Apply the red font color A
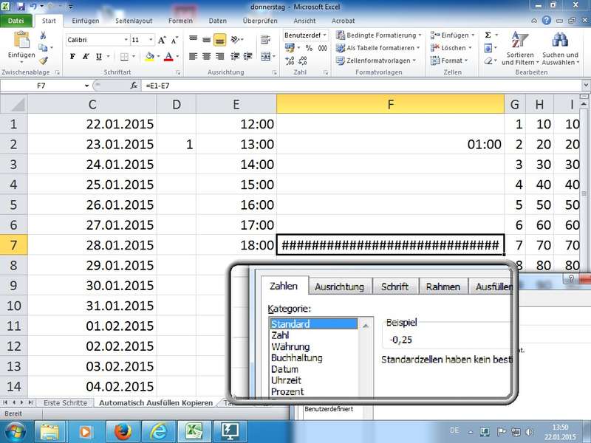 click(168, 57)
